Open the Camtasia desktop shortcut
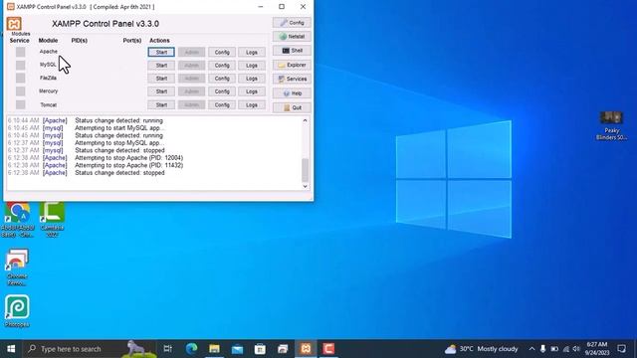 (x=52, y=220)
